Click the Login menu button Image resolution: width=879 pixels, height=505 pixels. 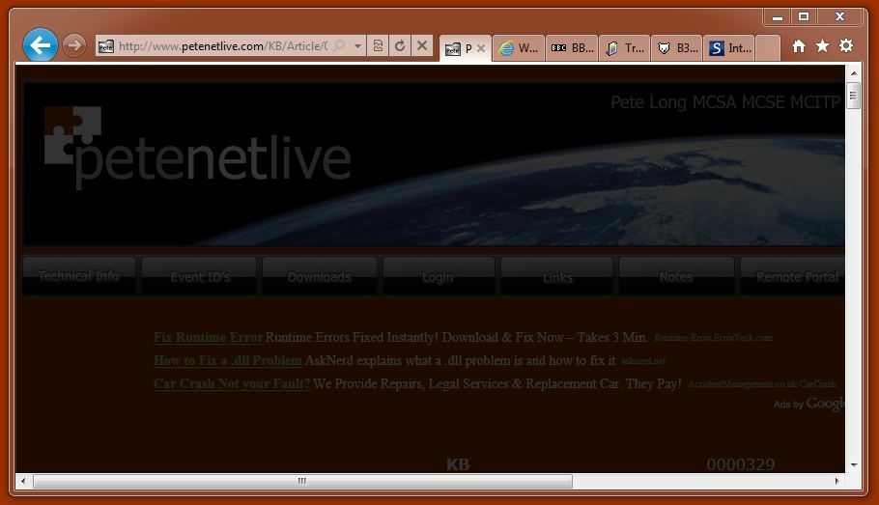[438, 276]
